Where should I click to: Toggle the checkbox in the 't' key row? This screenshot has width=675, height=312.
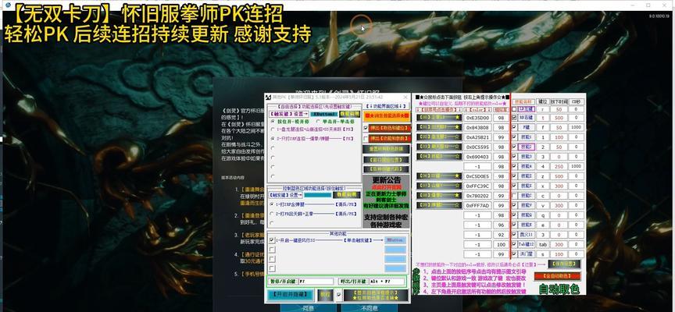pos(514,118)
